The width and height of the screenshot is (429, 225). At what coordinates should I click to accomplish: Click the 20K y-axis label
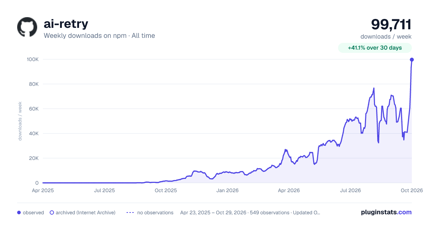[34, 158]
